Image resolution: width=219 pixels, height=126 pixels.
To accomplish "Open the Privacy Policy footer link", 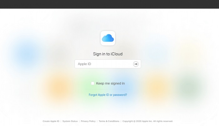I will pos(88,121).
